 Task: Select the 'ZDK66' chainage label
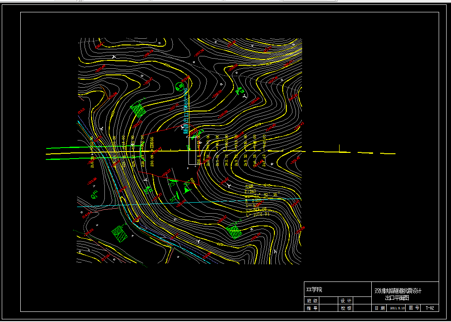point(152,143)
